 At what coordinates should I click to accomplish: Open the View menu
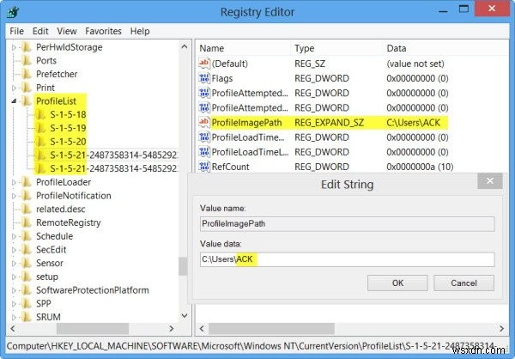coord(67,31)
